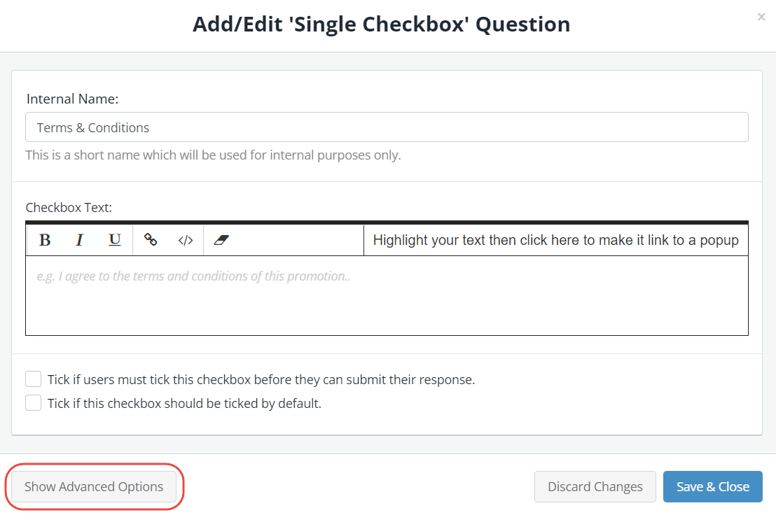This screenshot has width=776, height=515.
Task: Close the Add/Edit dialog with the X
Action: tap(761, 17)
